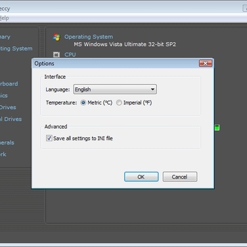Click MS Windows Vista Ultimate 32-bit SP2 text
This screenshot has width=247, height=247.
point(125,44)
